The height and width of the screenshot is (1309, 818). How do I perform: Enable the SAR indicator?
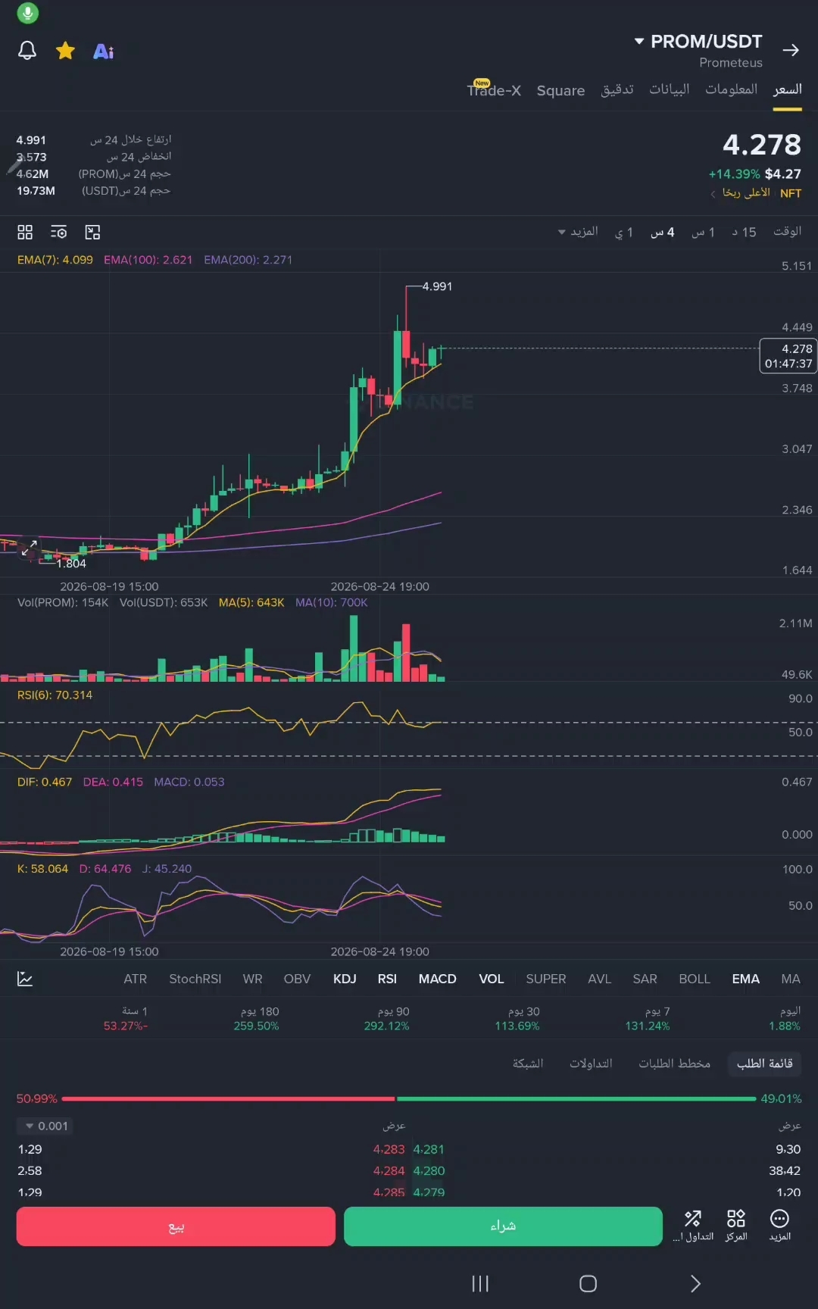point(645,979)
